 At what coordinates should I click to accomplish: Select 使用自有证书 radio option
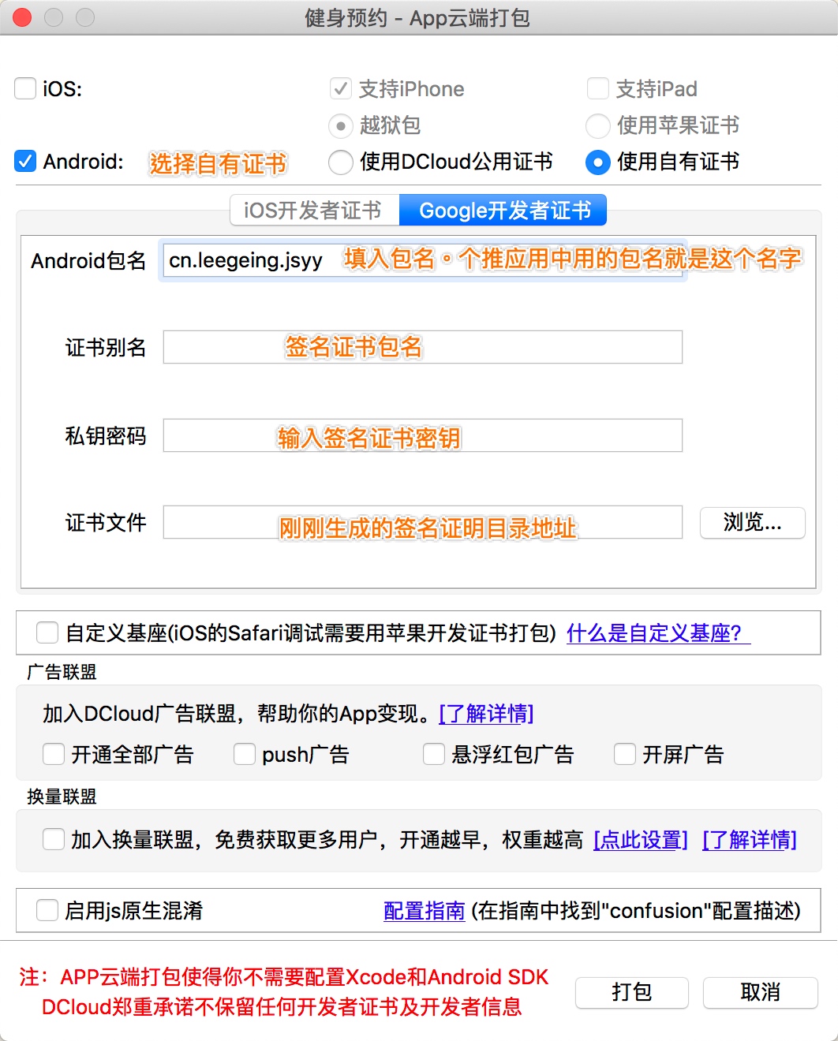coord(598,162)
